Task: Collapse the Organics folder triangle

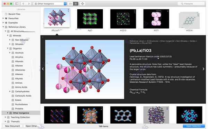Action: click(x=8, y=48)
